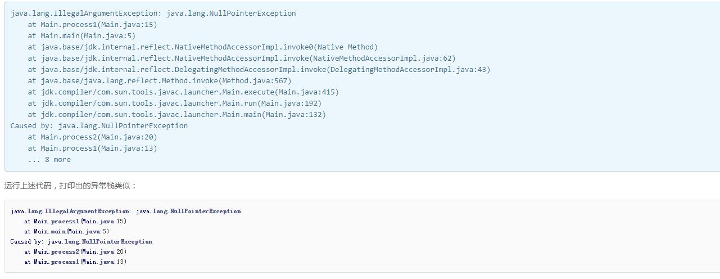This screenshot has height=279, width=720.
Task: Click "Main.process2(Main.java:20)" in the top block
Action: point(93,137)
